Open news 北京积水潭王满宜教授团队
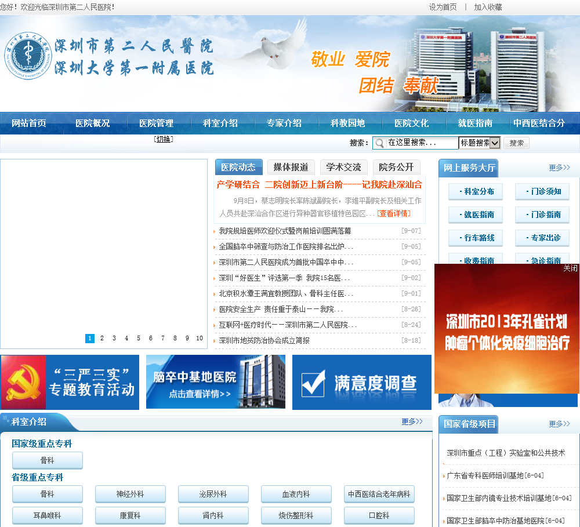The width and height of the screenshot is (580, 527). click(286, 293)
